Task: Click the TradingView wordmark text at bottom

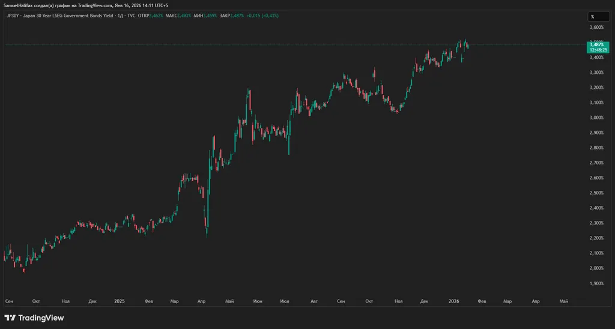Action: click(41, 318)
